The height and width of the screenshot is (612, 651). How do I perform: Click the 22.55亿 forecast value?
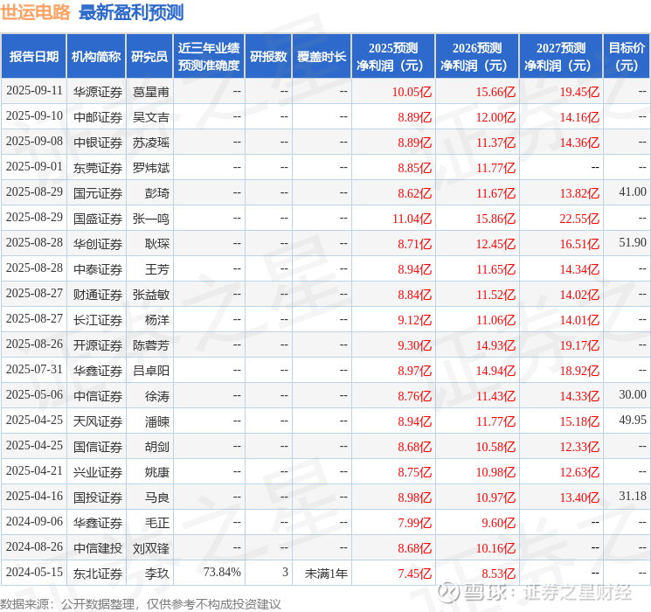coord(579,219)
